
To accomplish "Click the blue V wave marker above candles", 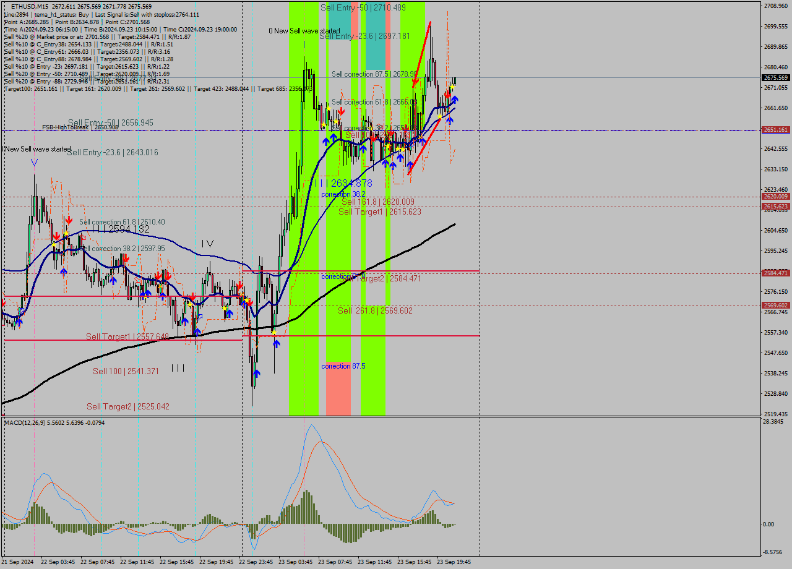I will (x=34, y=163).
